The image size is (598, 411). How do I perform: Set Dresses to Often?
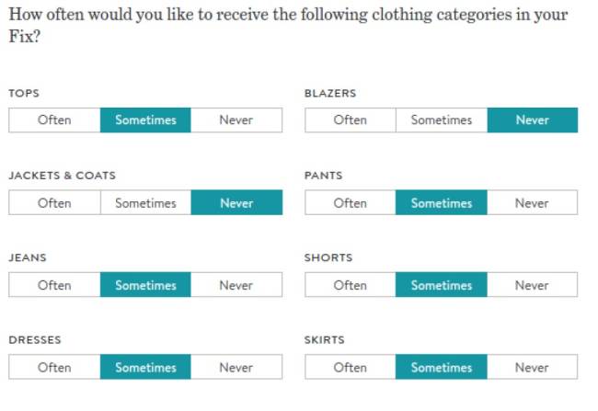coord(54,368)
